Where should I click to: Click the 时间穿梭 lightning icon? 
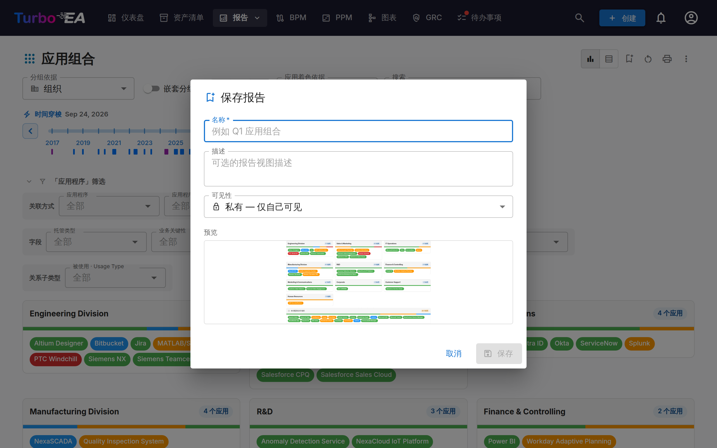point(27,114)
